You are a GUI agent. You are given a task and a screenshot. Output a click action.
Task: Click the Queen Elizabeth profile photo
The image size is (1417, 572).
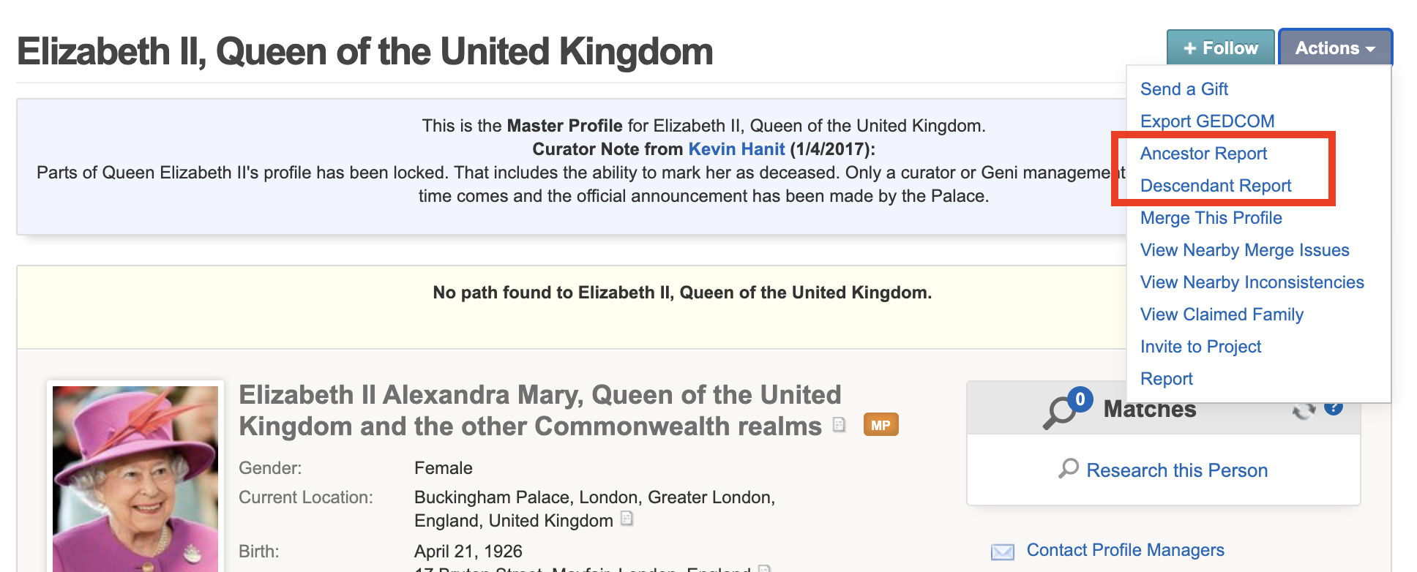(x=135, y=479)
